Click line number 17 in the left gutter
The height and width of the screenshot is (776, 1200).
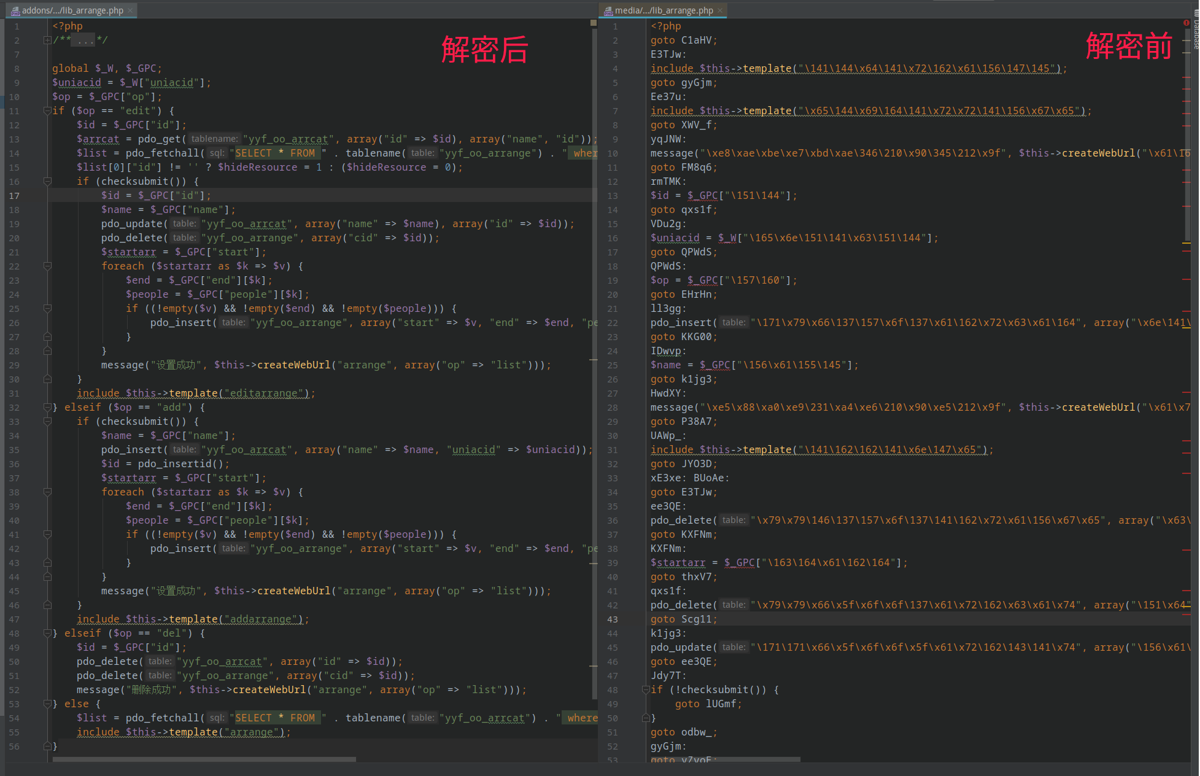point(14,195)
